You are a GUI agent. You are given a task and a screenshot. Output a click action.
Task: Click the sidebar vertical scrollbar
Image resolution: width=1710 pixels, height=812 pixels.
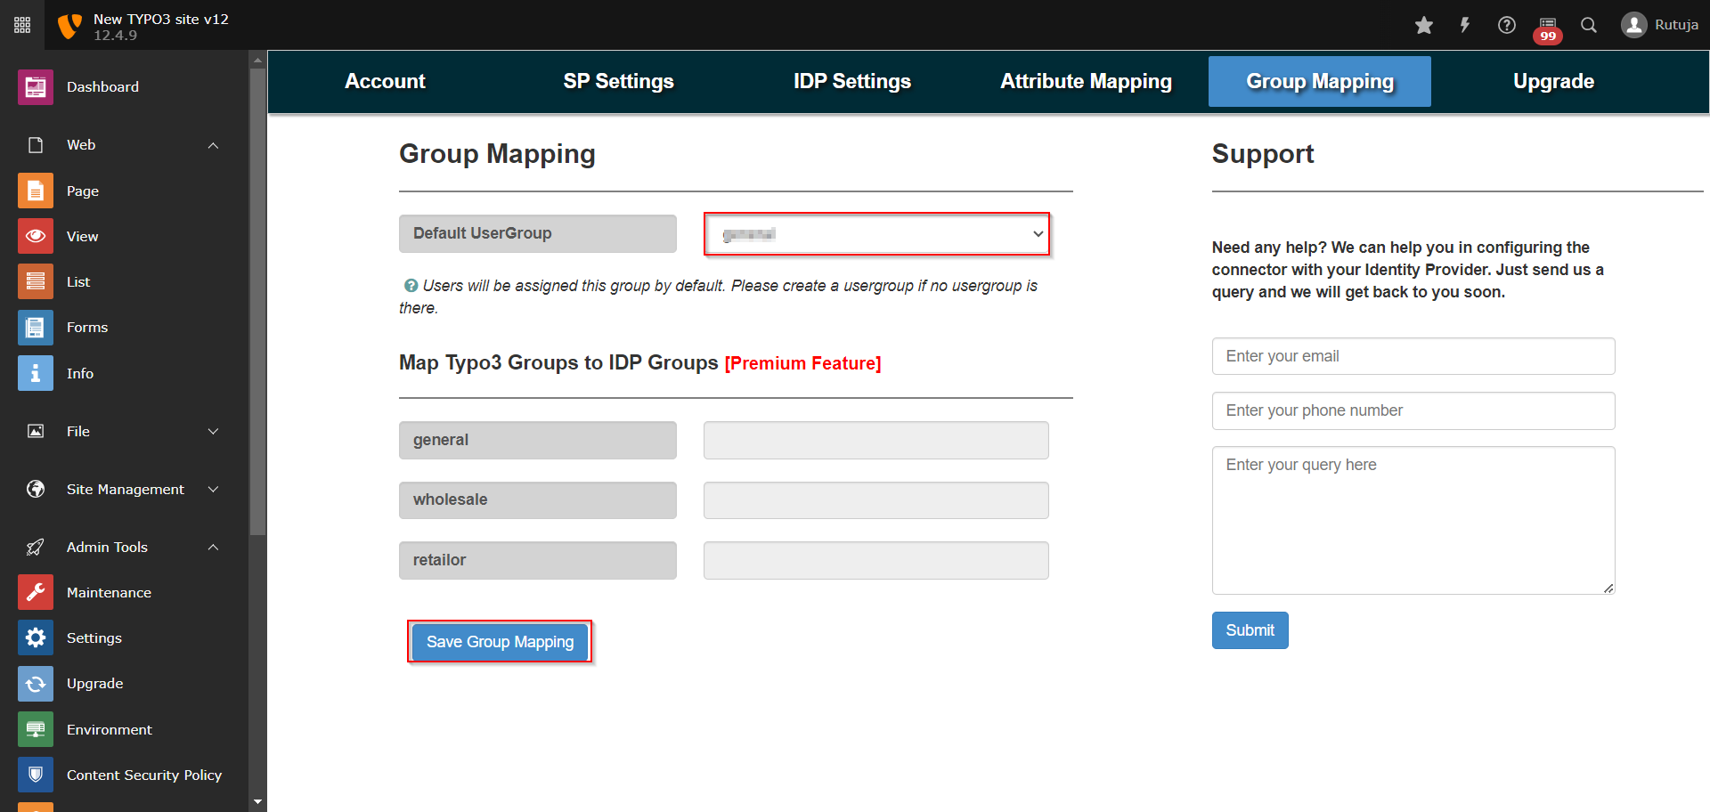coord(258,303)
